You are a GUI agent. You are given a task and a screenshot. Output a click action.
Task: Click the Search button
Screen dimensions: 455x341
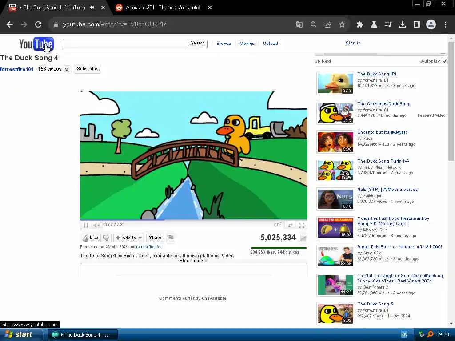click(198, 44)
